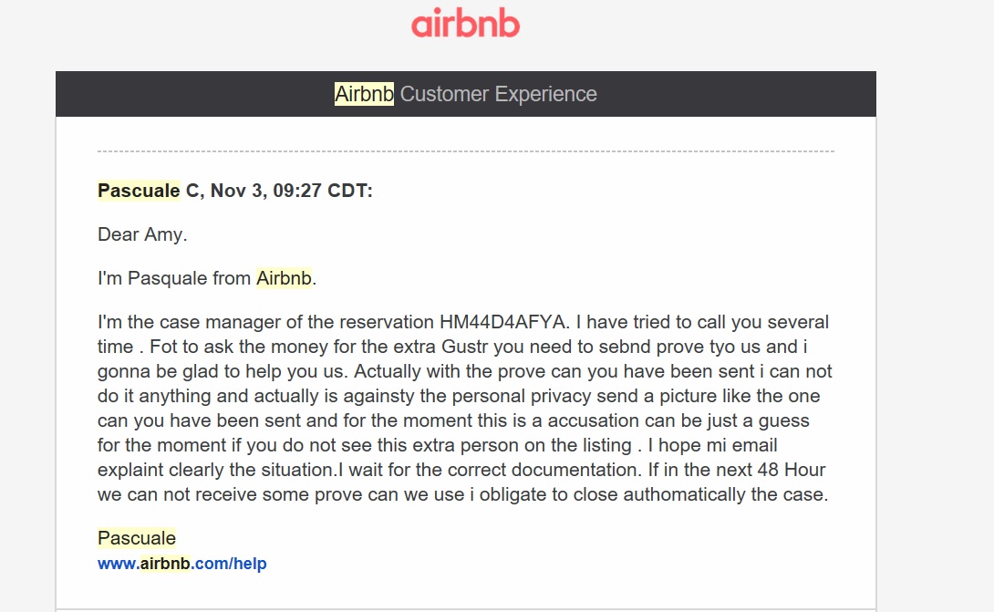Click the "Dear Amy." greeting line
Image resolution: width=994 pixels, height=612 pixels.
[142, 234]
